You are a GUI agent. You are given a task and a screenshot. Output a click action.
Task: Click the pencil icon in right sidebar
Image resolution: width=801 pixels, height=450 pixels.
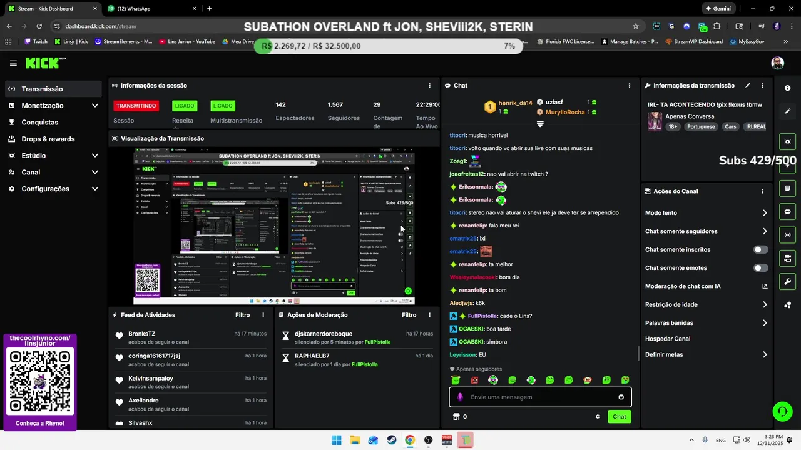[x=787, y=111]
